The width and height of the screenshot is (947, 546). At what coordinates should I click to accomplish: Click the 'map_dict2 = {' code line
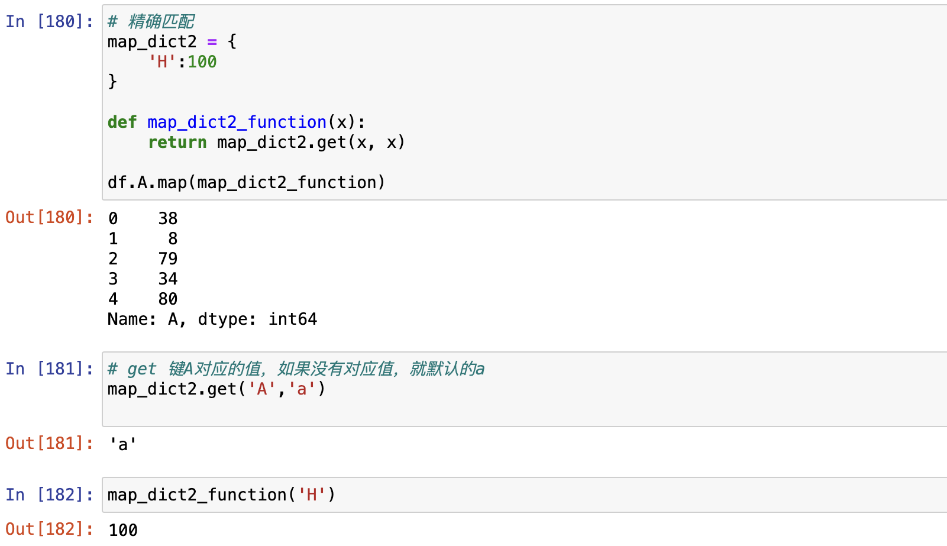point(172,42)
